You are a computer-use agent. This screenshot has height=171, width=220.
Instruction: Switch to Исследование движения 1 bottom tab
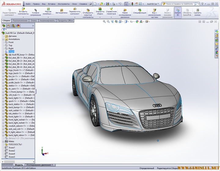(39, 165)
